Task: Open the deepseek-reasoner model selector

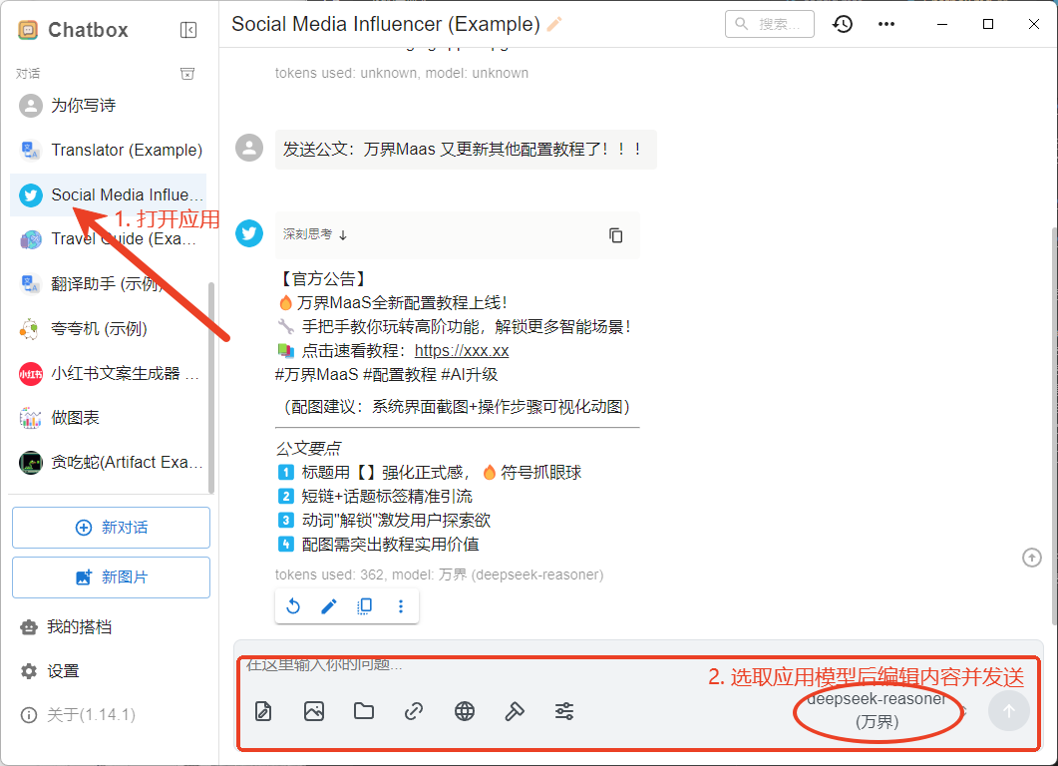Action: coord(877,710)
